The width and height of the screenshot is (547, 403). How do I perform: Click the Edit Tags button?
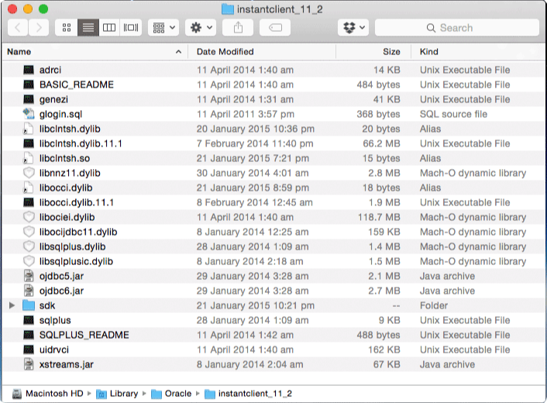(275, 28)
